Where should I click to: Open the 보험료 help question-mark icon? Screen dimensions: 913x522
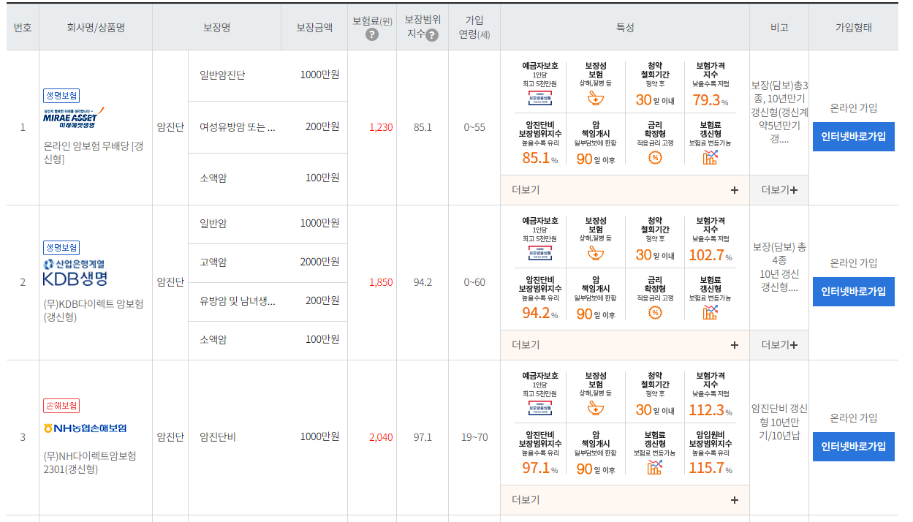click(x=372, y=34)
